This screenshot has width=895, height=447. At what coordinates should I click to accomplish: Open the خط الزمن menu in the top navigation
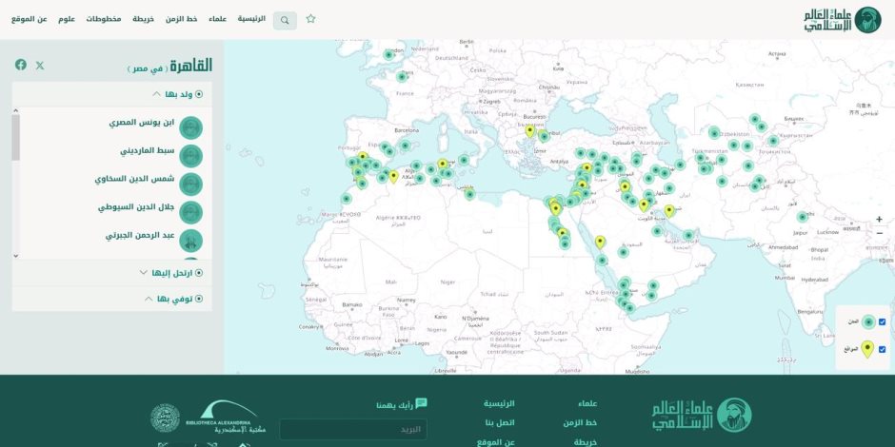[x=182, y=19]
